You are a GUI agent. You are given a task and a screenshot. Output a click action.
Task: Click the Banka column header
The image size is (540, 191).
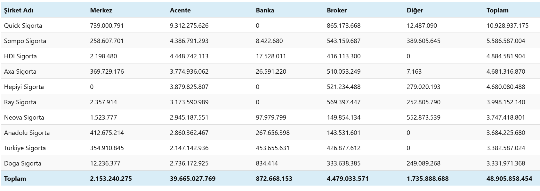click(265, 10)
